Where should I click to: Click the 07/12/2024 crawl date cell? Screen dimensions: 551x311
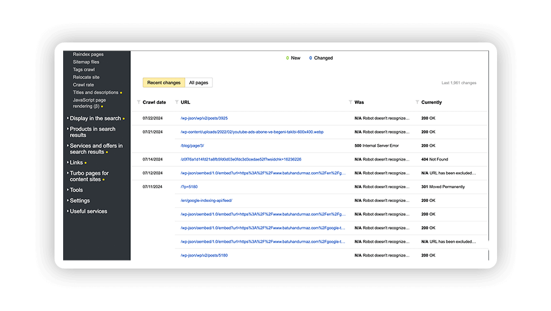tap(153, 173)
